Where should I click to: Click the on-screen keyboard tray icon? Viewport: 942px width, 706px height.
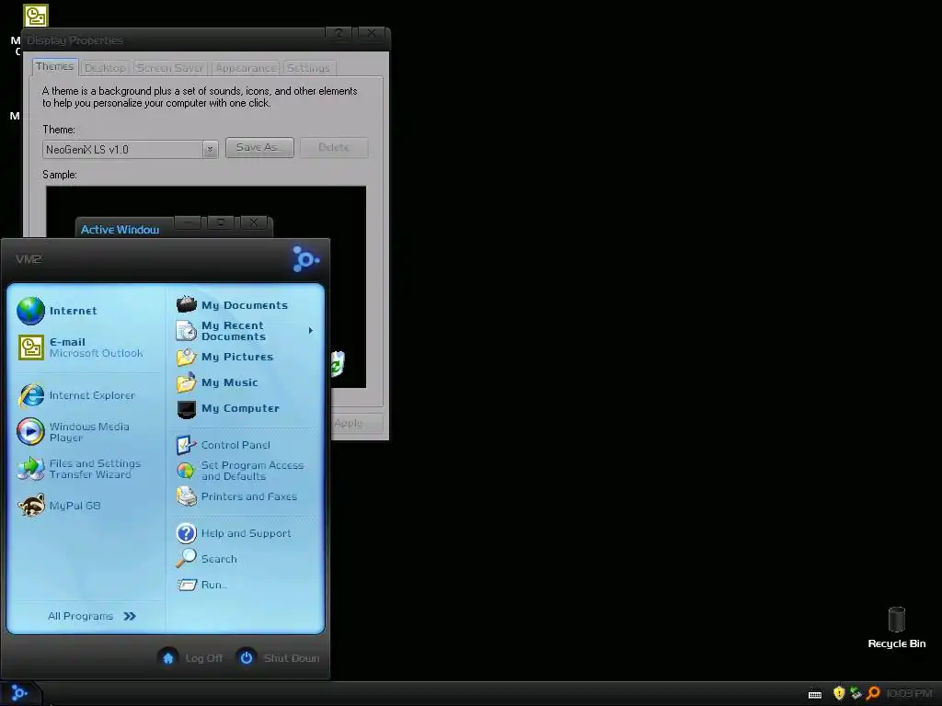tap(815, 695)
